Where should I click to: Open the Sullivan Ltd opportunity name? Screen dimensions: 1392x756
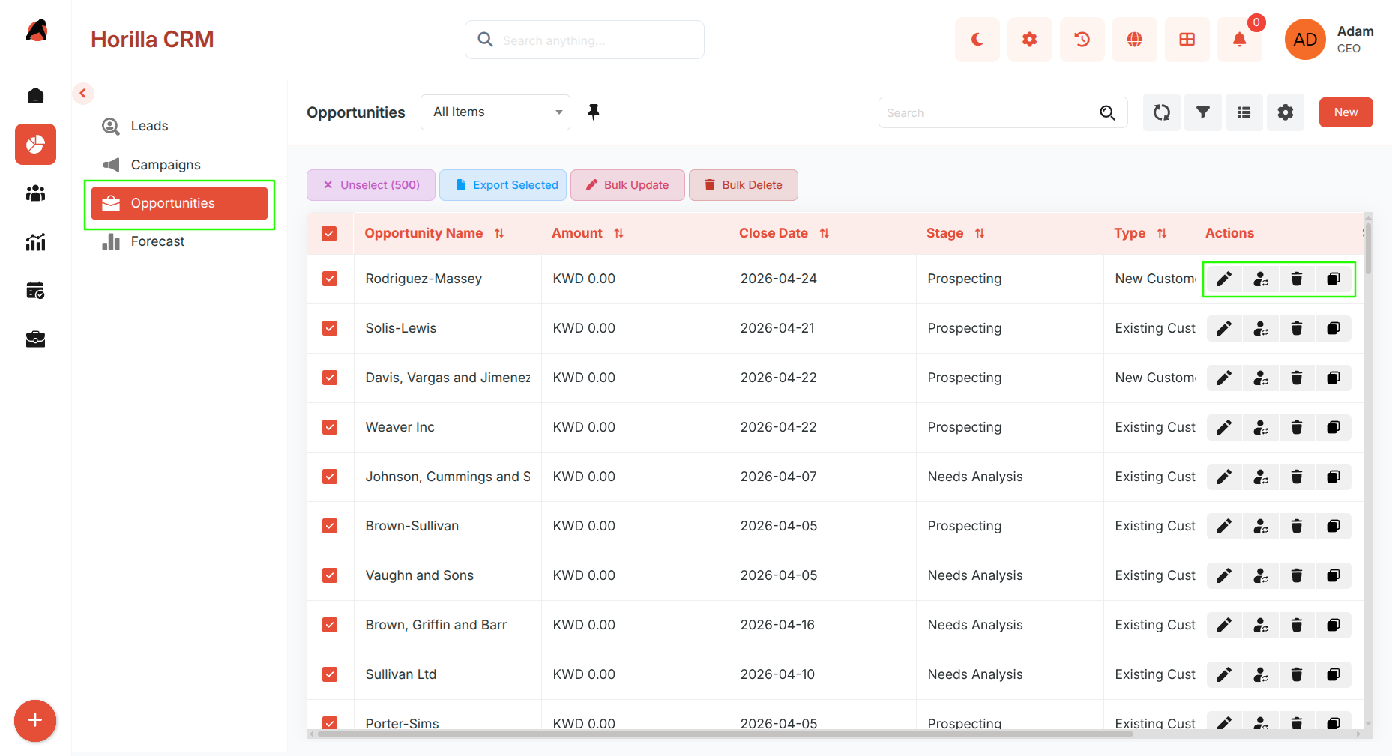tap(401, 674)
